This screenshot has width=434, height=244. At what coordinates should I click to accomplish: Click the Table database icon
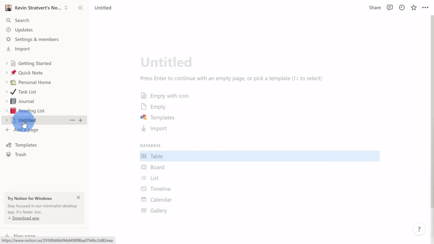coord(144,156)
